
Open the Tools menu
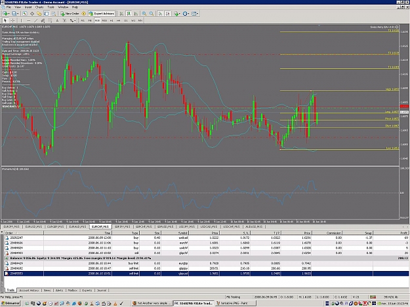[x=51, y=7]
